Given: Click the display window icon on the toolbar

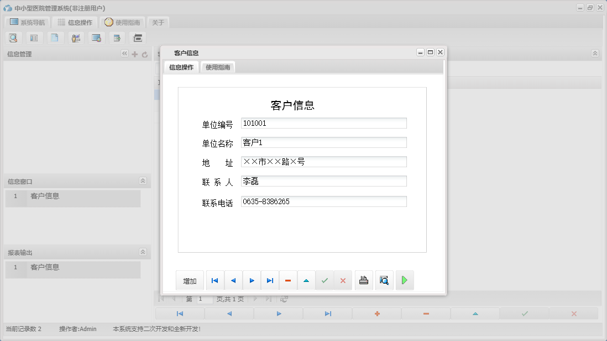Looking at the screenshot, I should tap(96, 38).
